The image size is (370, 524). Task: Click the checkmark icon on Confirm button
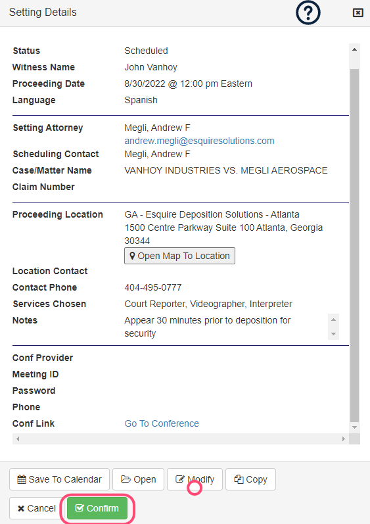coord(80,508)
